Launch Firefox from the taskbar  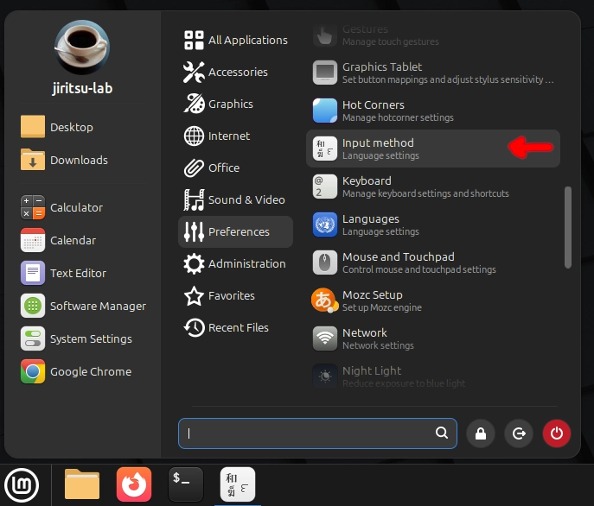pyautogui.click(x=134, y=484)
